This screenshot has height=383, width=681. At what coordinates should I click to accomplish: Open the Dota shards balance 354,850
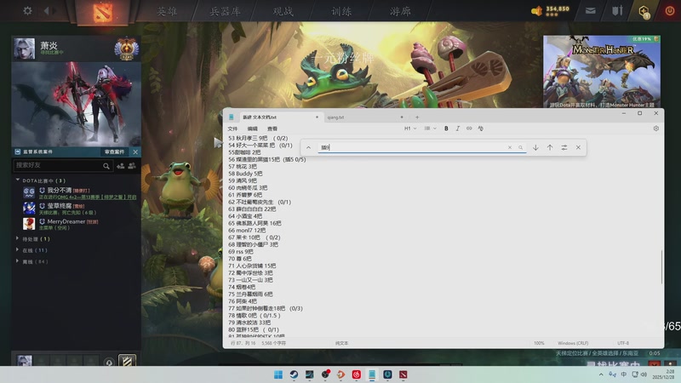coord(550,10)
